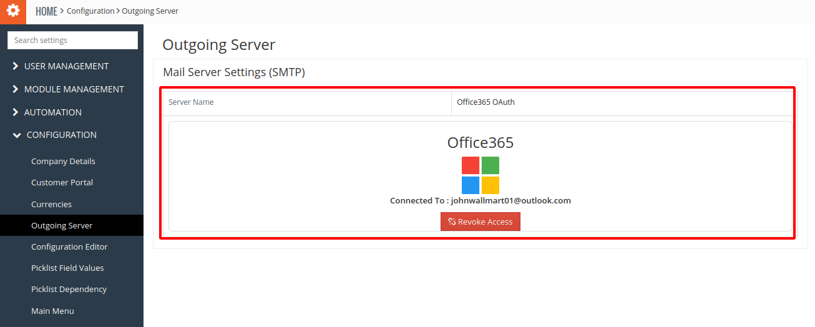
Task: Open the Currencies settings page
Action: (x=51, y=205)
